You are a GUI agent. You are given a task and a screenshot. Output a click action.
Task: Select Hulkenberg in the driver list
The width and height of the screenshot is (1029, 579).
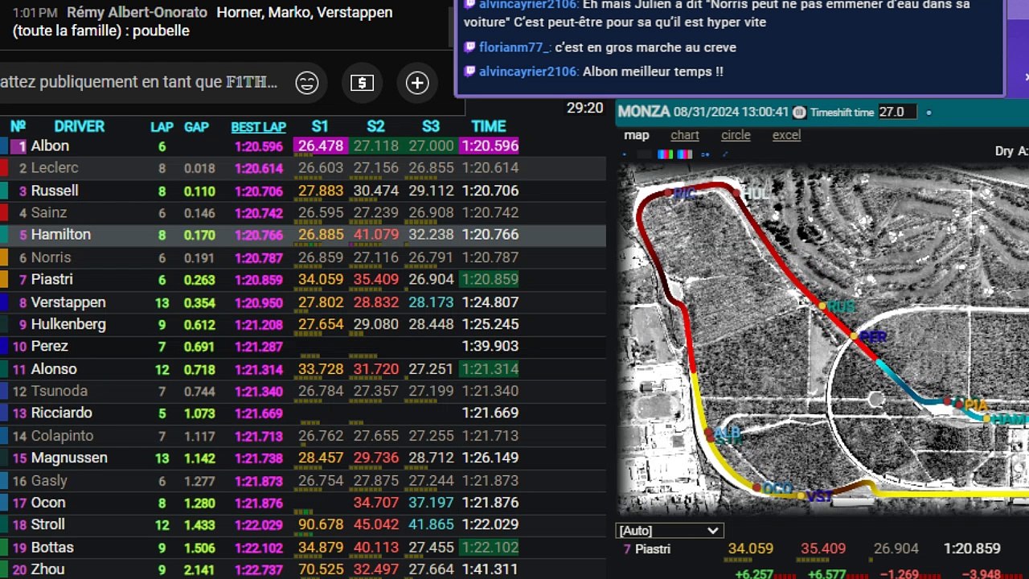click(68, 324)
